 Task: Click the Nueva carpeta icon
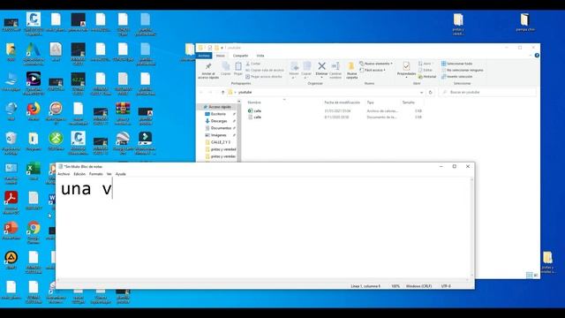351,66
